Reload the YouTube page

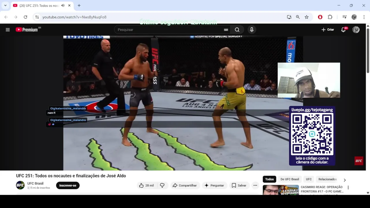[25, 17]
